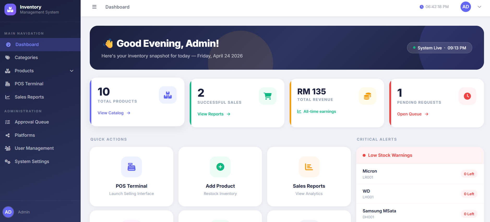Open Sales Reports in sidebar
This screenshot has height=222, width=490.
click(40, 97)
